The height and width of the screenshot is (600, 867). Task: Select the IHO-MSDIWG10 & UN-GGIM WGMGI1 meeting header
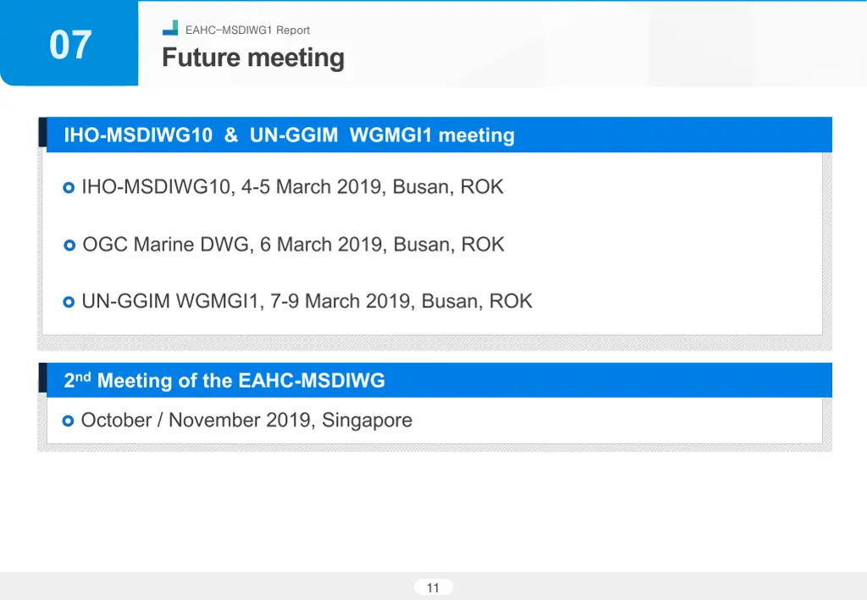click(439, 135)
